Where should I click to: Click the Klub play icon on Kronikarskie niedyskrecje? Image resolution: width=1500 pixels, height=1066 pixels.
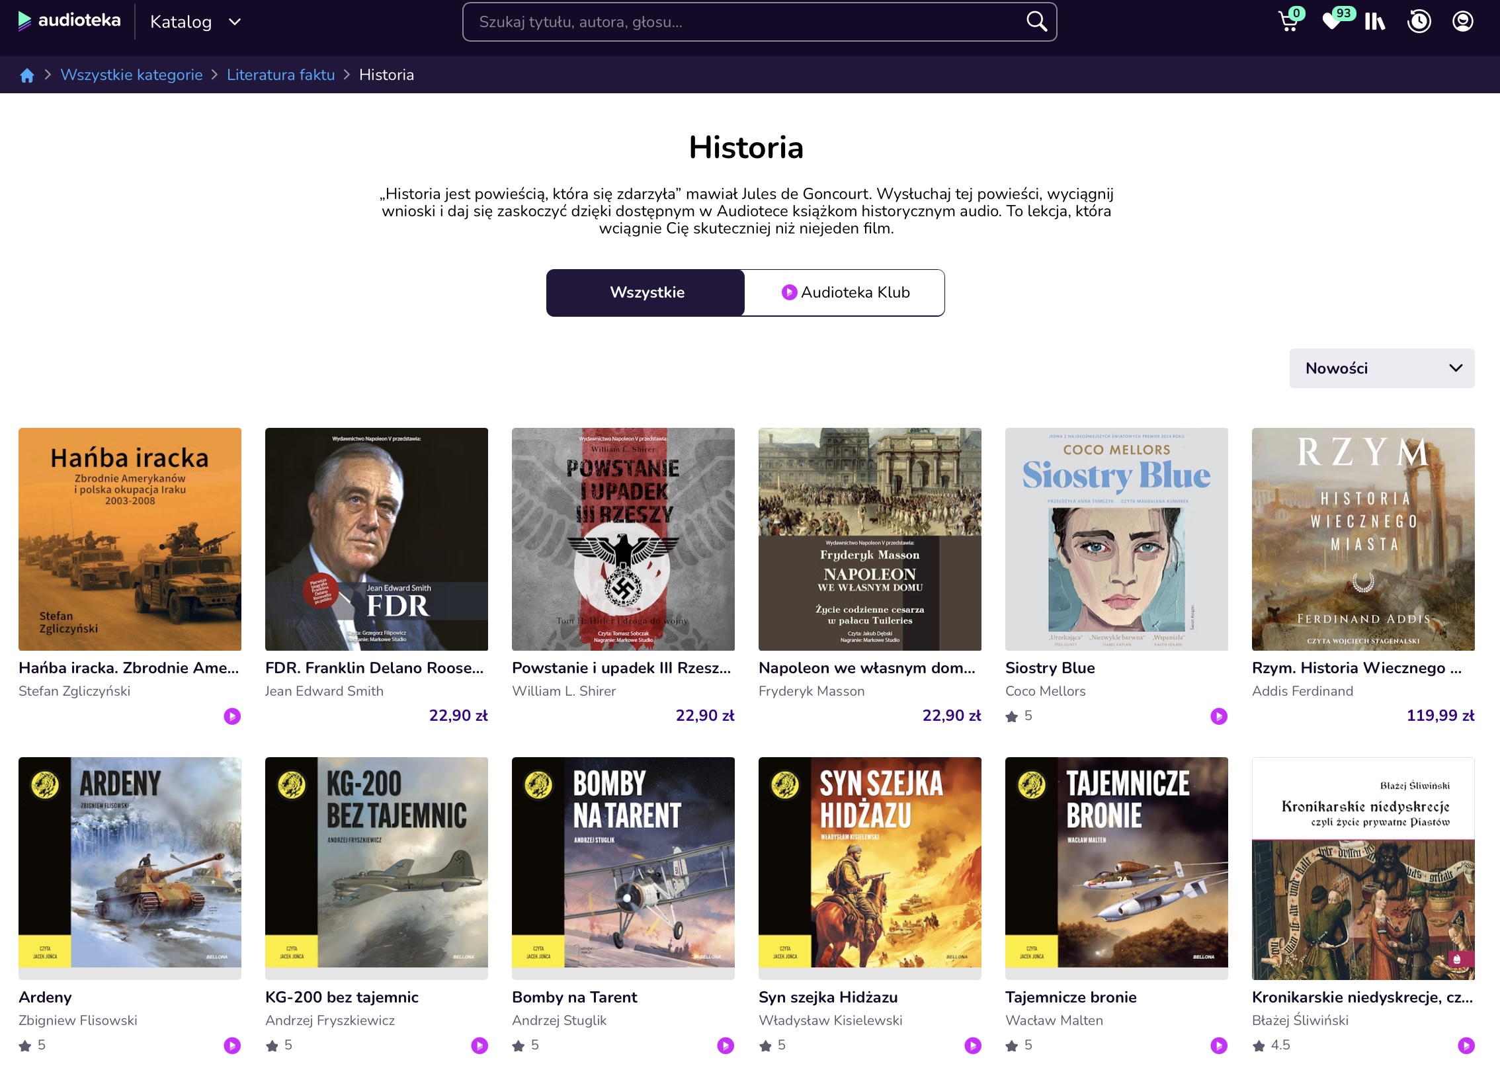point(1466,1045)
